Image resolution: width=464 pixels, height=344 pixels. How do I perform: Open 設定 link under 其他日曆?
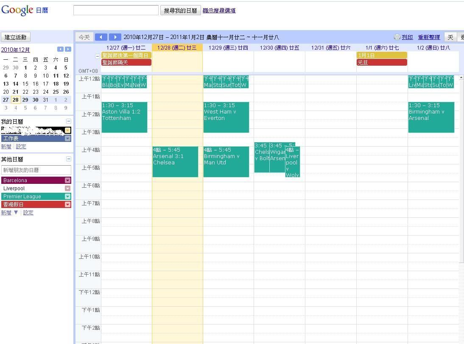(28, 213)
